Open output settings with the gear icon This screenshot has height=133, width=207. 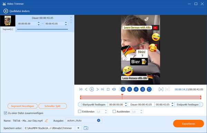pyautogui.click(x=99, y=121)
